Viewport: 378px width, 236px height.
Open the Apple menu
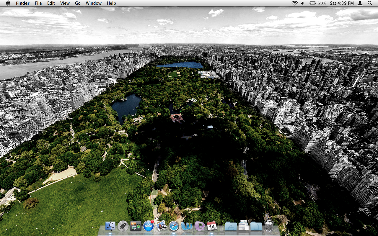[x=8, y=3]
